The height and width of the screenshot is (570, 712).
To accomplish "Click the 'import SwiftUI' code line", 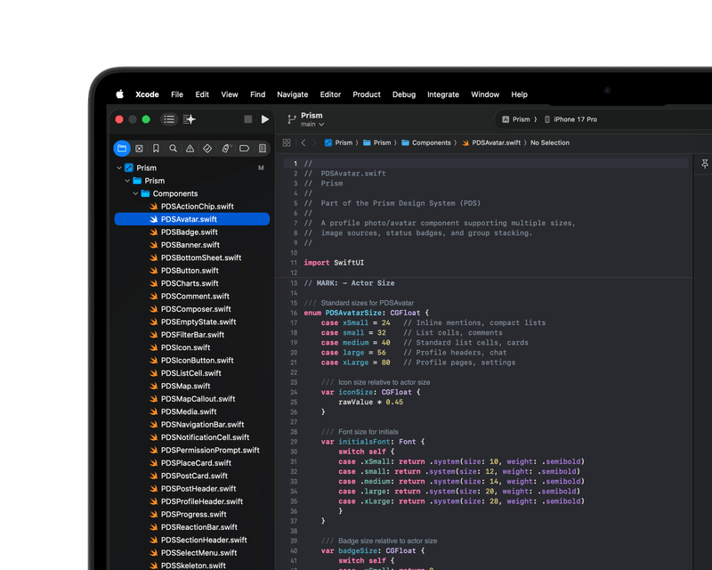I will tap(334, 263).
